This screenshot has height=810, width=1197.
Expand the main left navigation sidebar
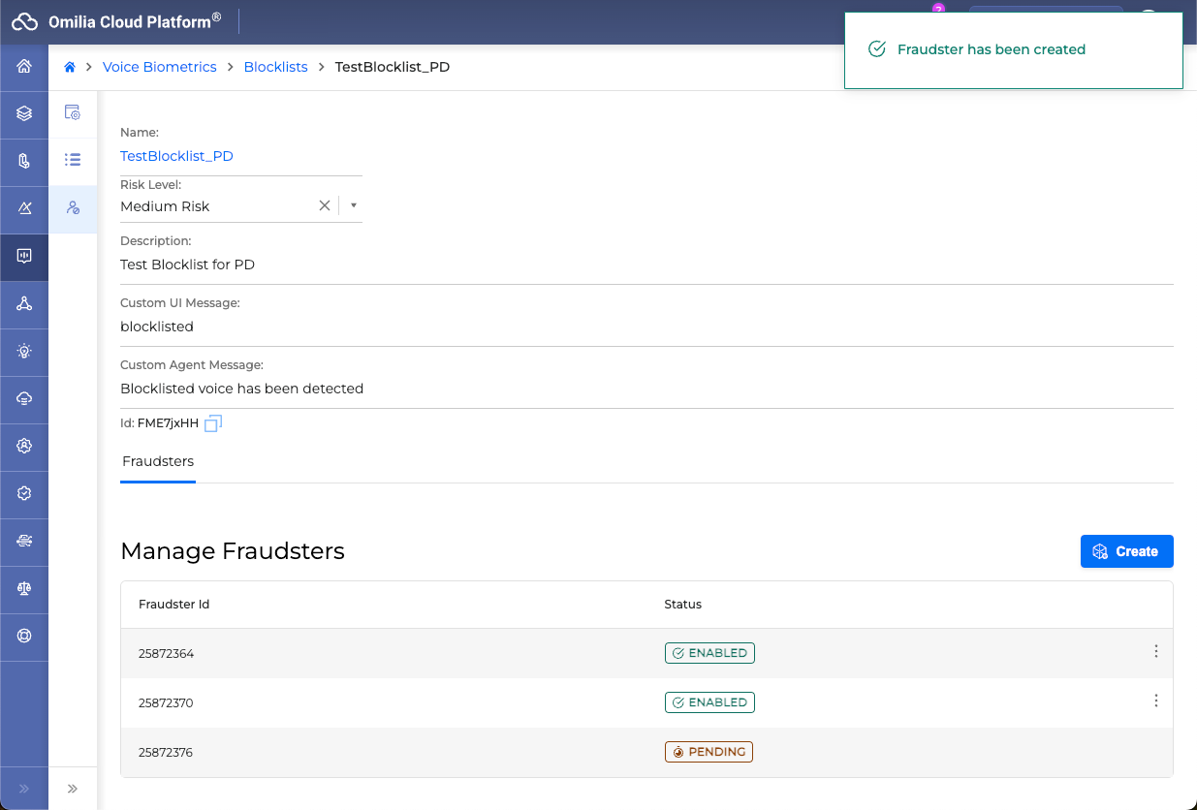(x=24, y=789)
